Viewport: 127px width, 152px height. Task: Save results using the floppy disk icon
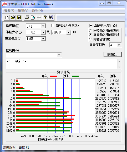[x=19, y=18]
